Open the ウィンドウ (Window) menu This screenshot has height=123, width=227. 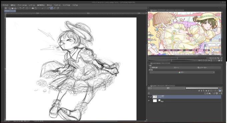tap(66, 5)
